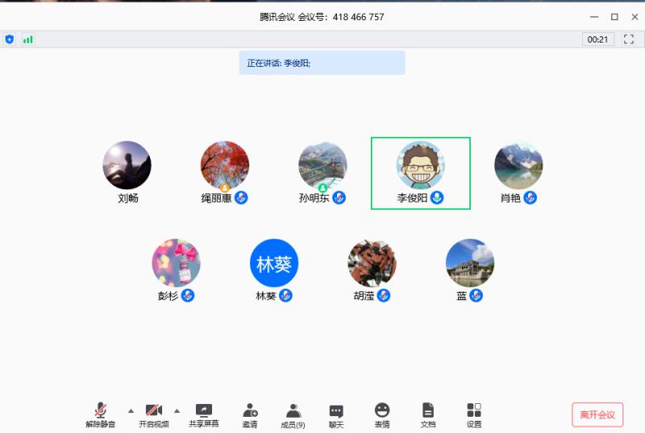Select 胡滢's avatar

click(x=372, y=263)
